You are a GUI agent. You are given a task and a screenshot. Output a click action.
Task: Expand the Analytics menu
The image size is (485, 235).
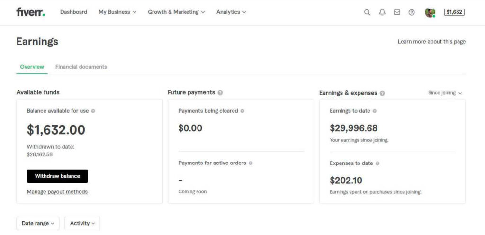(x=231, y=12)
